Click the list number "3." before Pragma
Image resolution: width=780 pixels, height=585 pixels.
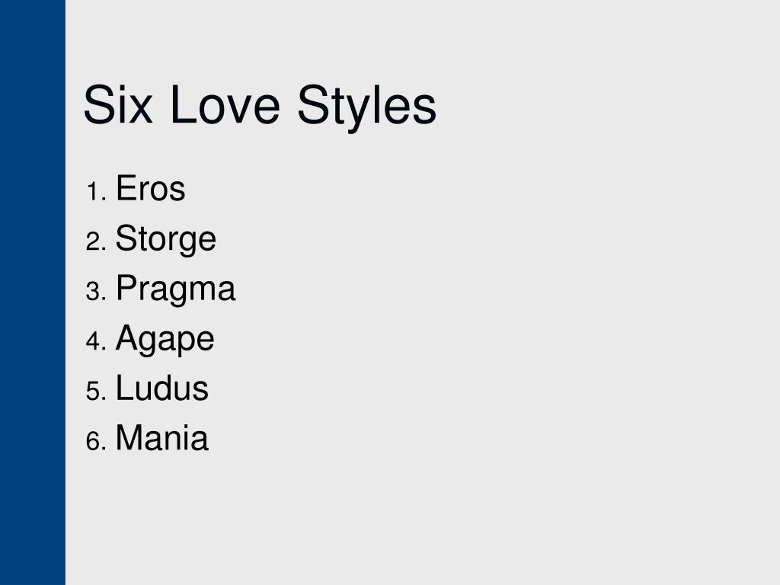pos(96,292)
